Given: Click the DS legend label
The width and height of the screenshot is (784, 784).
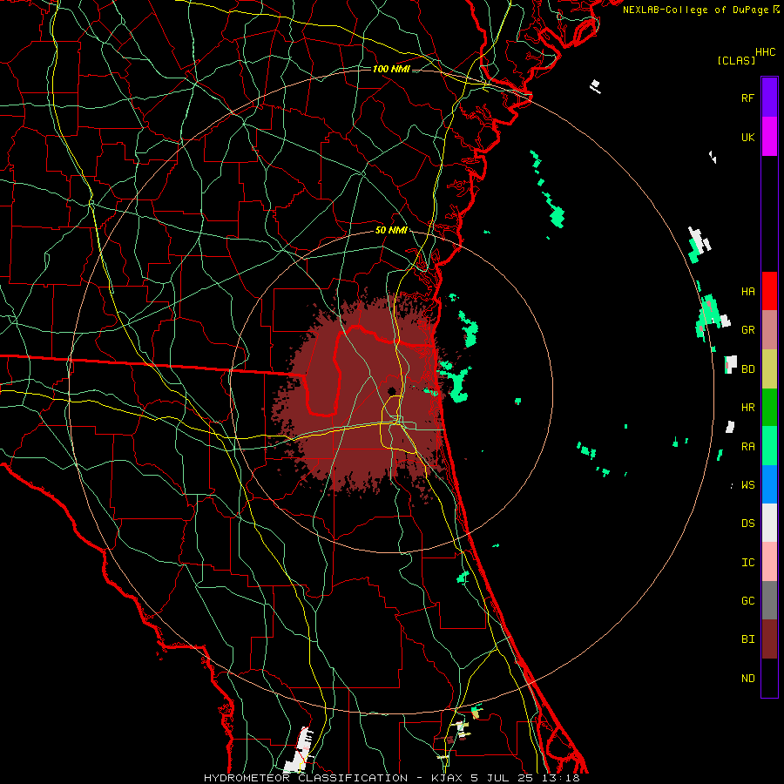Looking at the screenshot, I should pyautogui.click(x=747, y=524).
